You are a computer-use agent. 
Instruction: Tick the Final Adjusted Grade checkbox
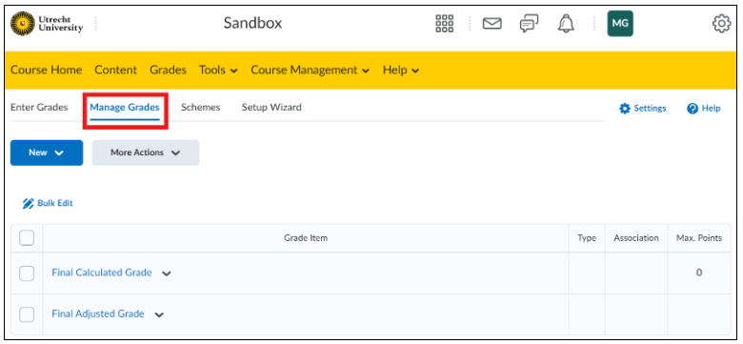click(27, 314)
